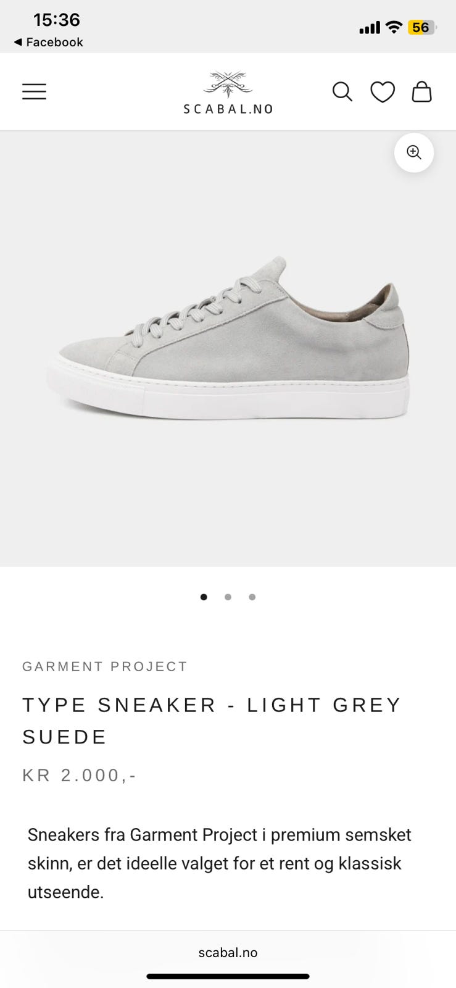456x988 pixels.
Task: Tap the scabal.no address bar
Action: 228,952
